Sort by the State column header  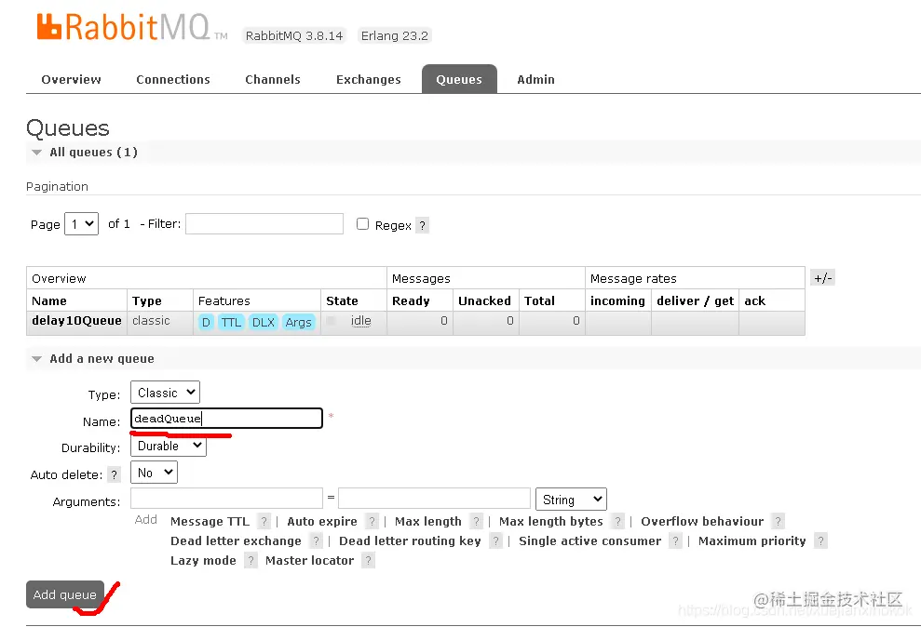click(342, 300)
